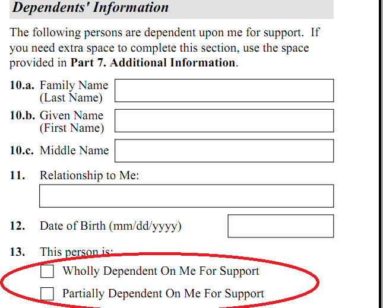This screenshot has height=308, width=383.
Task: Click the 'Middle Name' label text
Action: pyautogui.click(x=74, y=151)
